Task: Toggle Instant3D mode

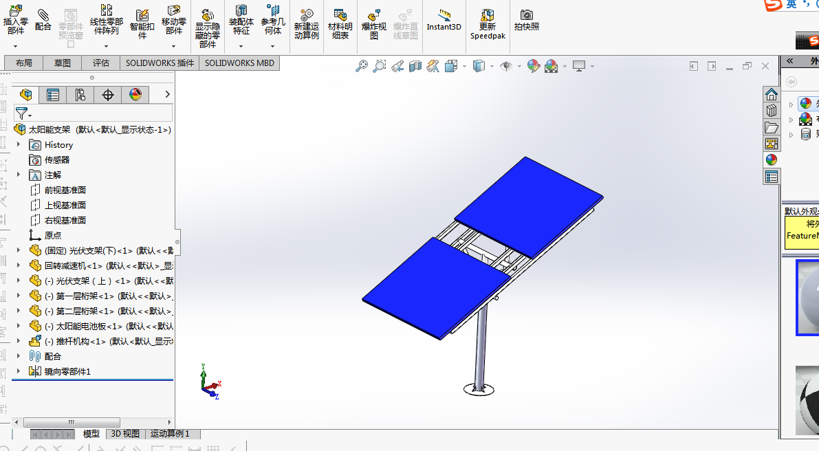Action: click(x=444, y=20)
